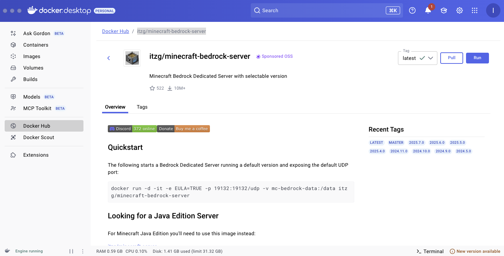Follow the Docker Hub breadcrumb link

pyautogui.click(x=115, y=31)
